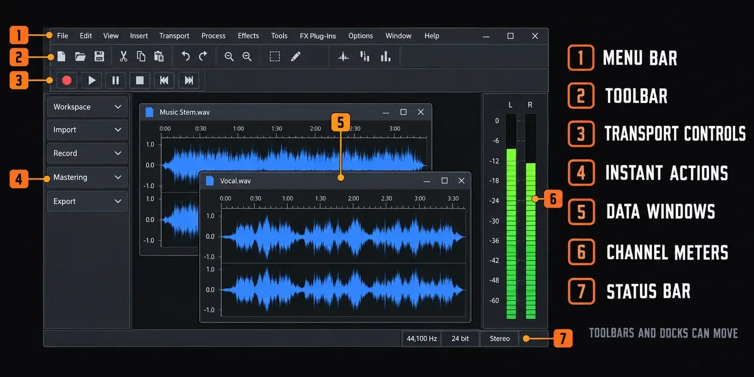Open the File menu
The height and width of the screenshot is (377, 754).
point(62,36)
